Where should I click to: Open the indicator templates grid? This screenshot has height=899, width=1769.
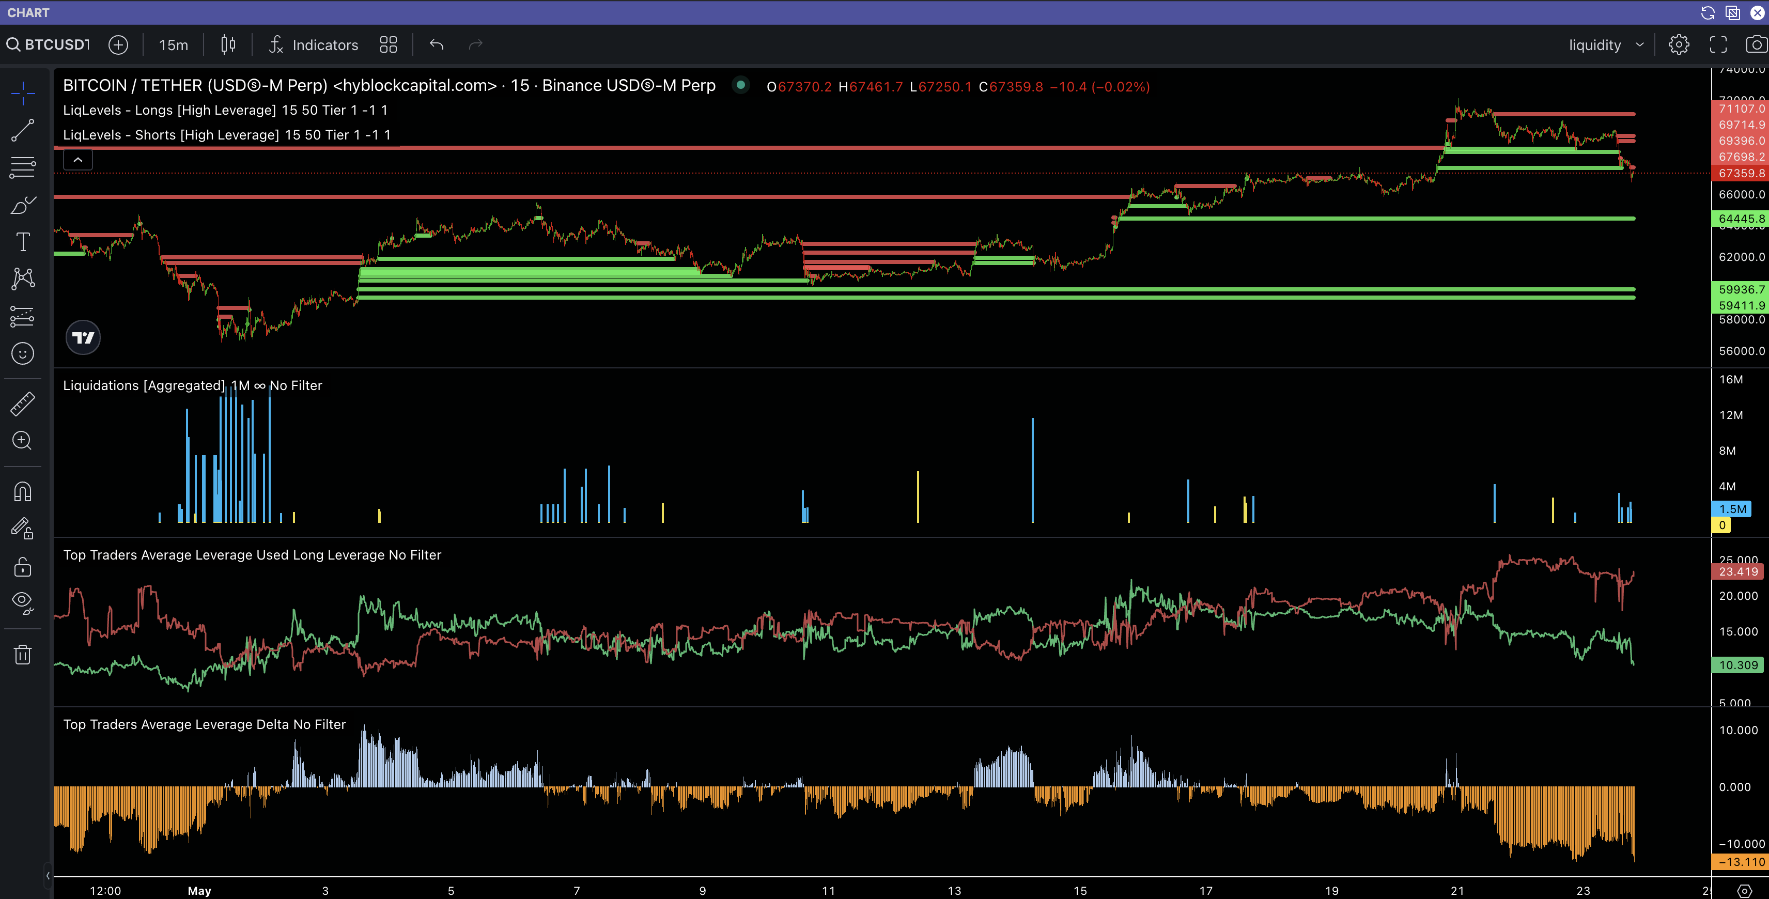tap(388, 44)
